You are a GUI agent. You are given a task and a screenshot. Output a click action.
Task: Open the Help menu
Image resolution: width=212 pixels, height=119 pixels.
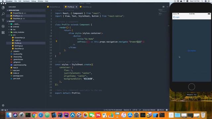46,1
